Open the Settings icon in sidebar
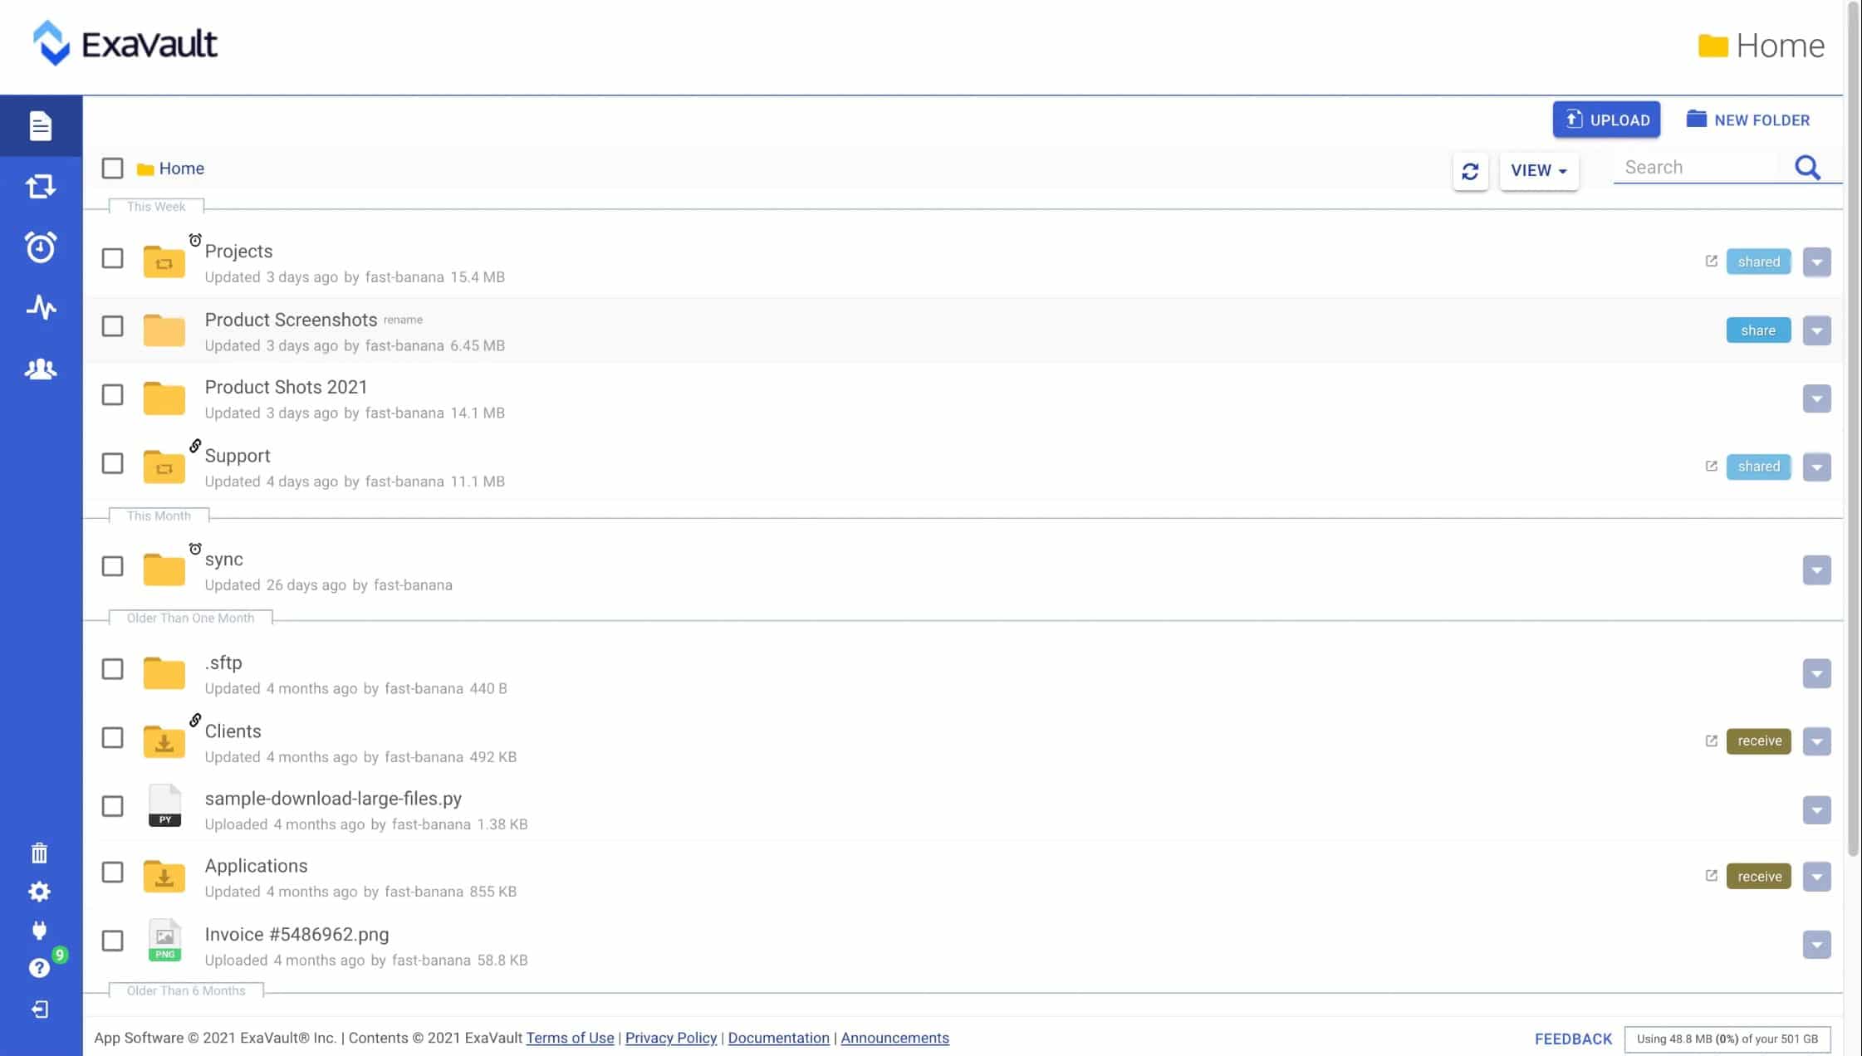The width and height of the screenshot is (1862, 1056). 38,891
